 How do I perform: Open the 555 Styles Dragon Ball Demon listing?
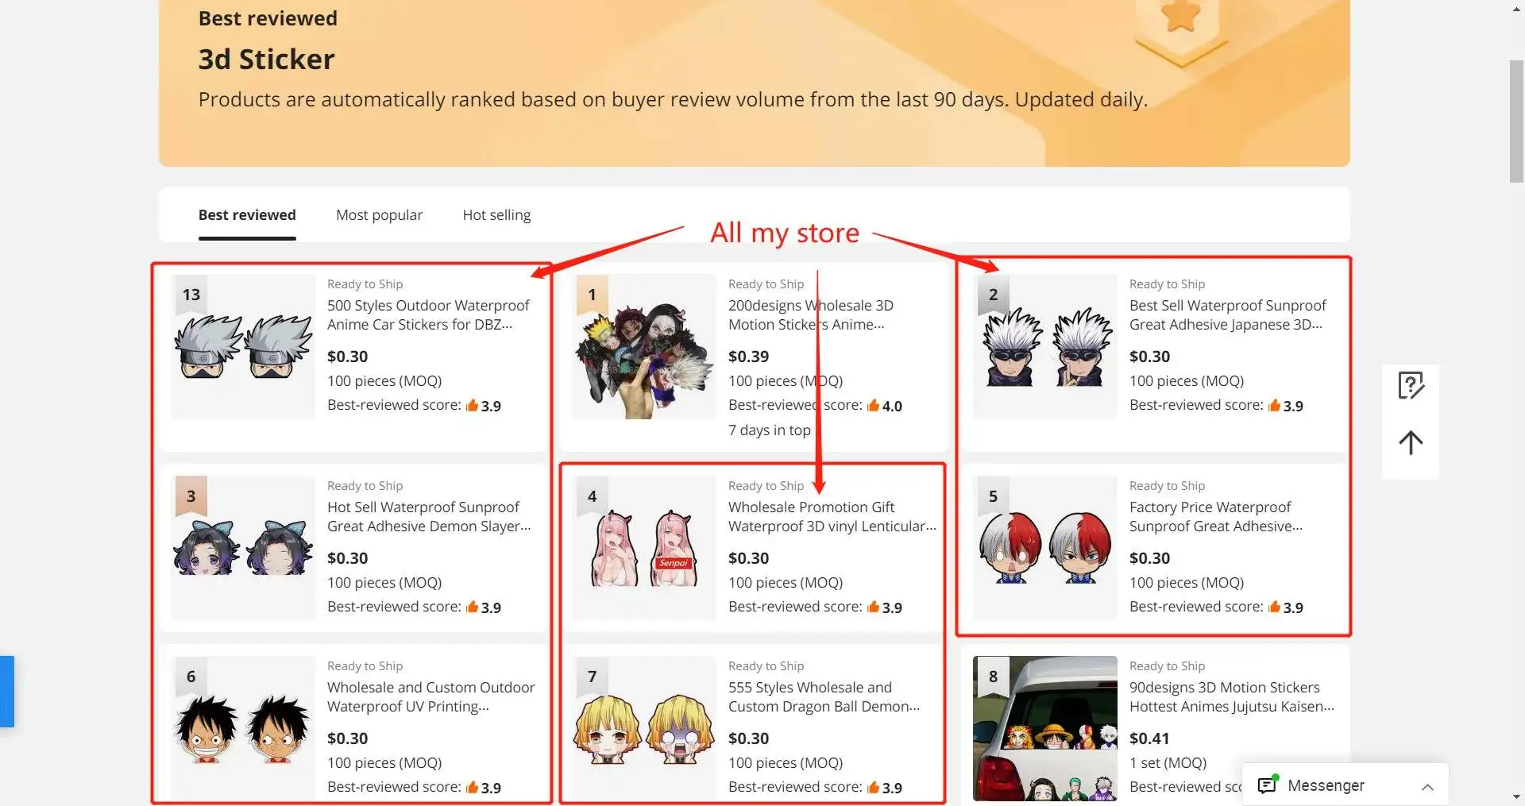point(824,696)
